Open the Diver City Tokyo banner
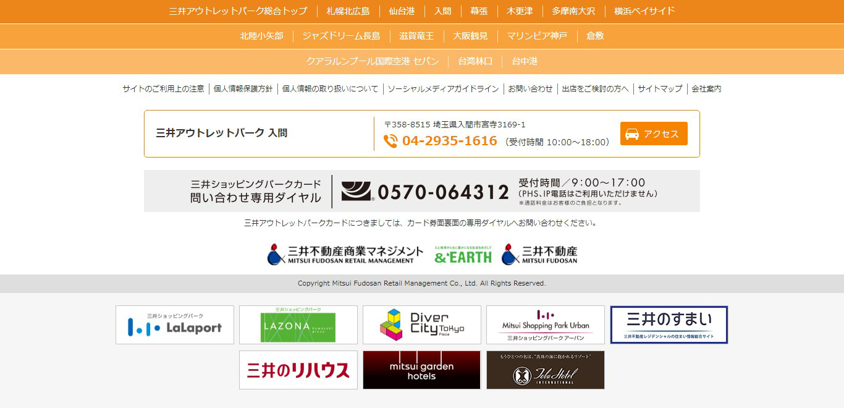The height and width of the screenshot is (408, 844). [x=422, y=325]
